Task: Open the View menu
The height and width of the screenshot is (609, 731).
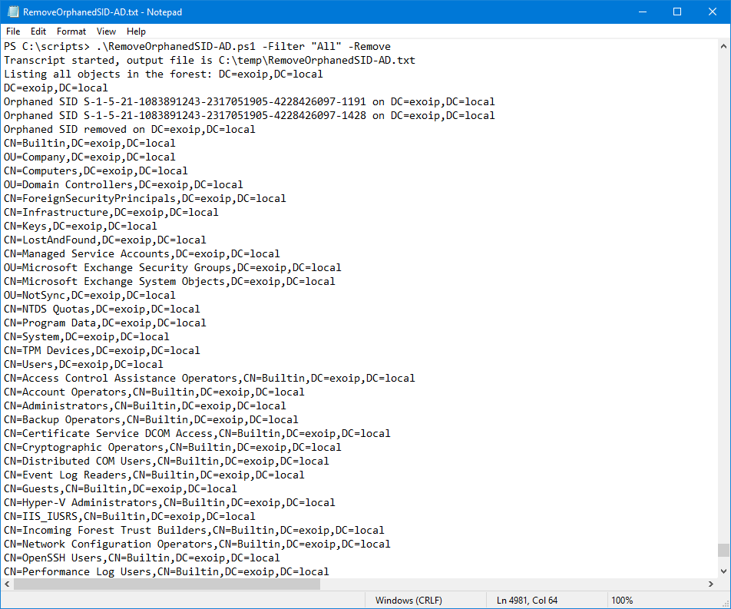Action: click(106, 31)
